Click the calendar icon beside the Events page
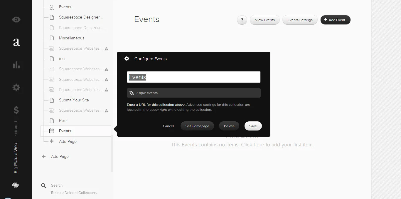This screenshot has height=199, width=401. pos(52,131)
